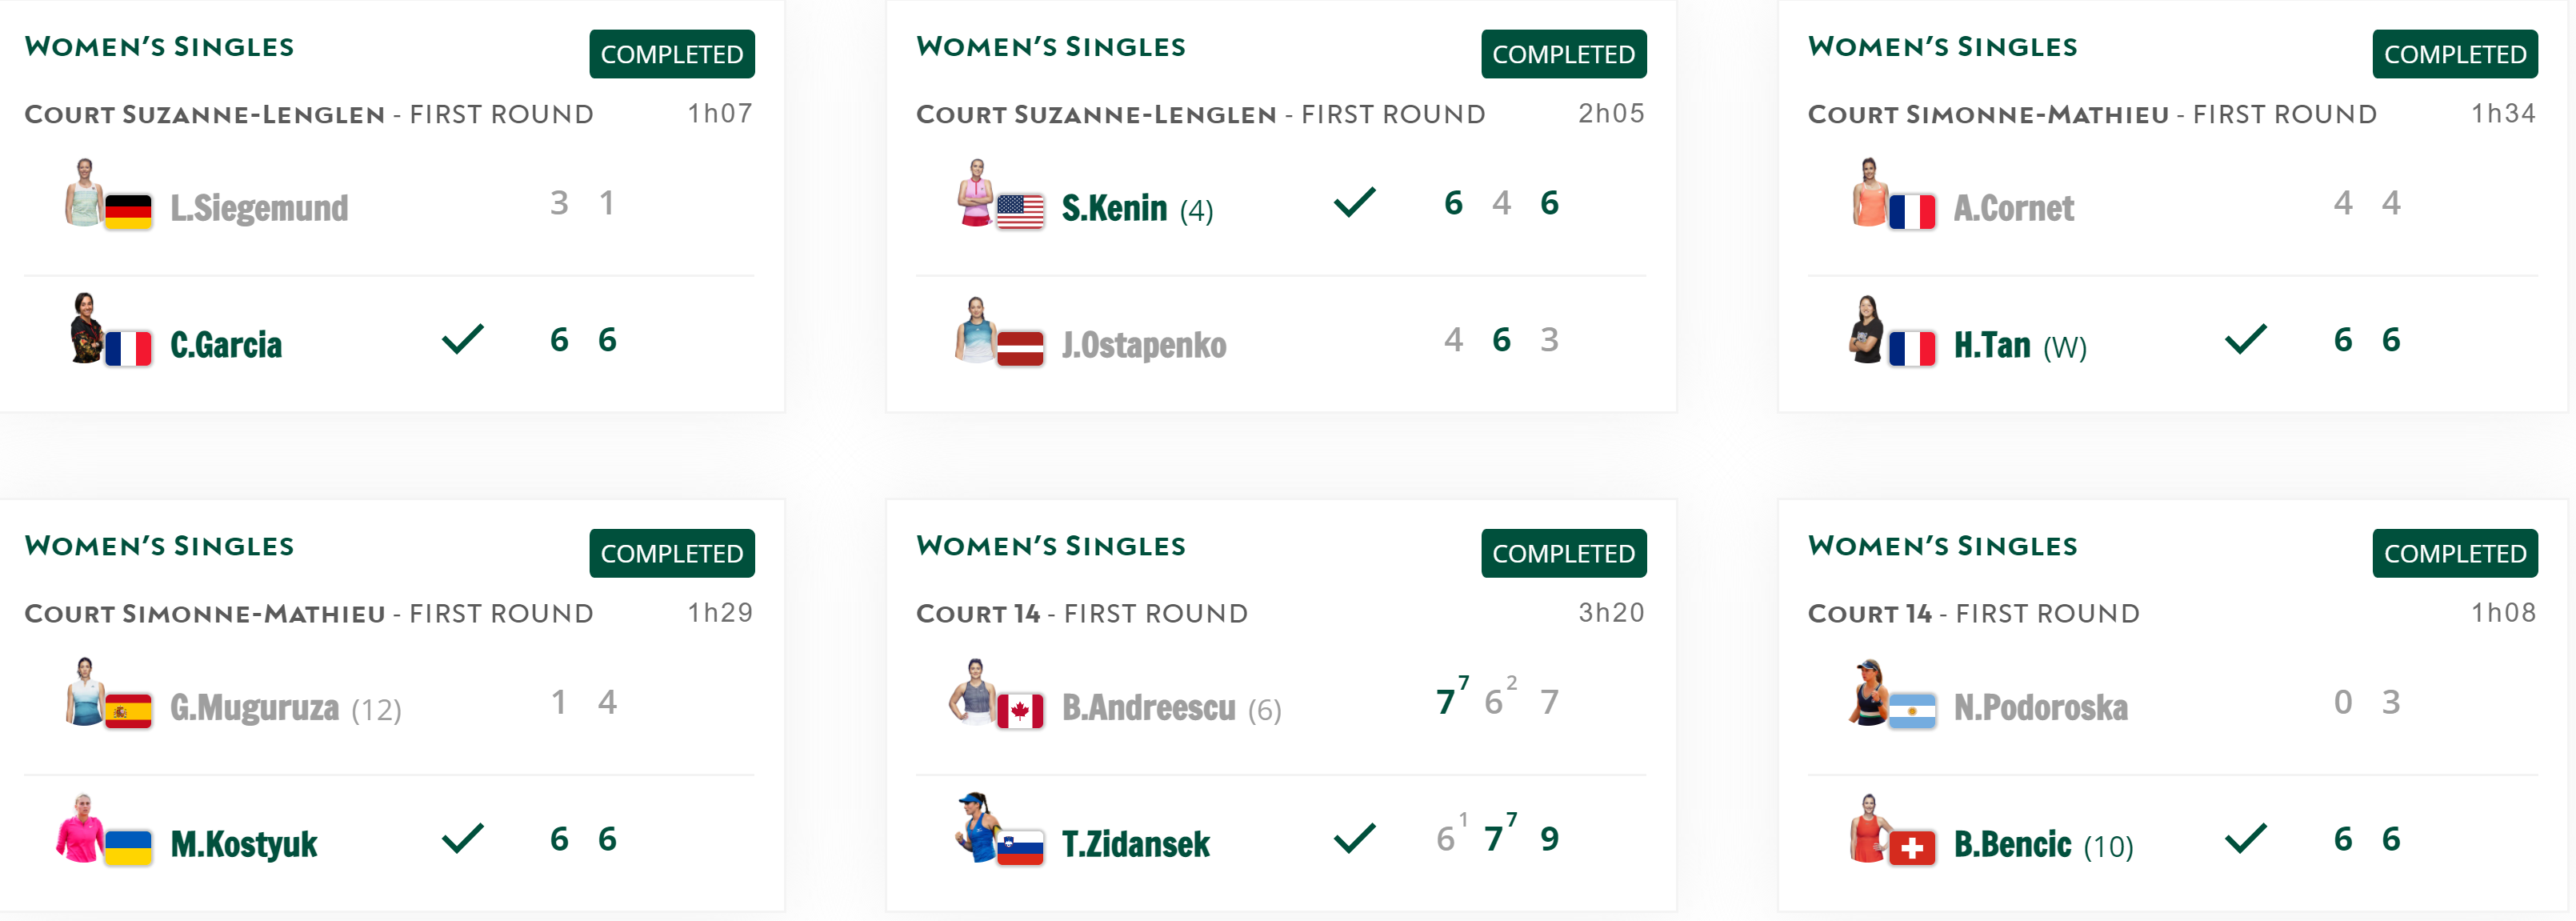Click the USA flag beside S.Kenin

point(1019,211)
